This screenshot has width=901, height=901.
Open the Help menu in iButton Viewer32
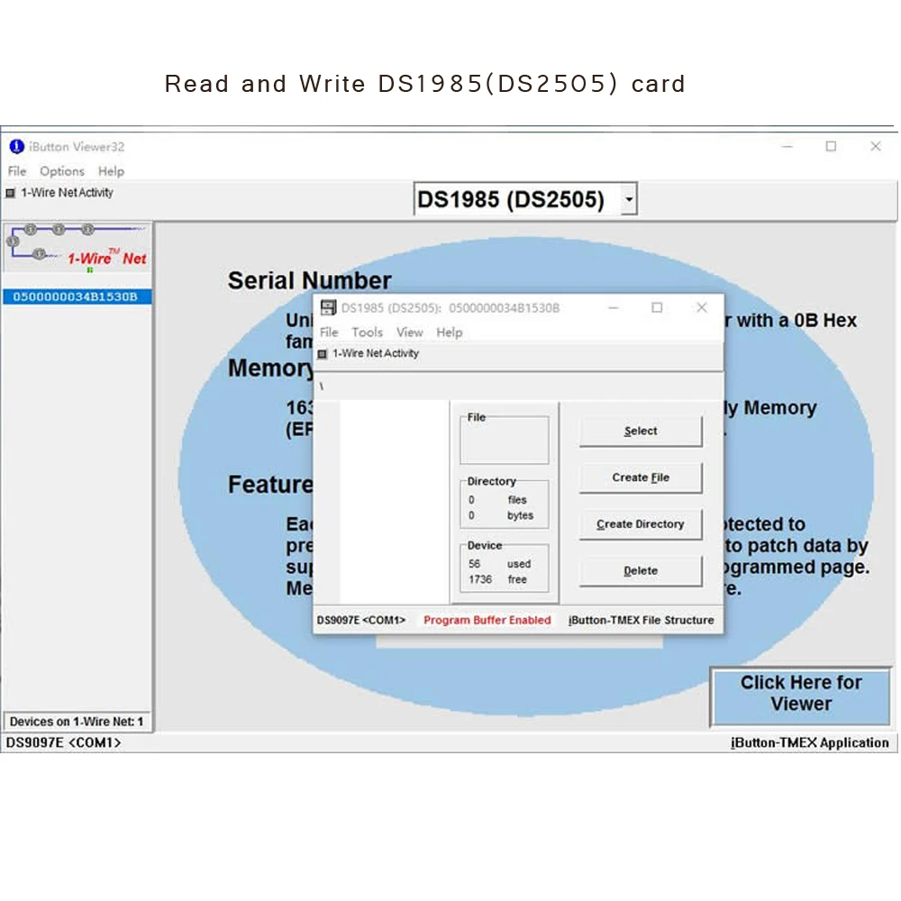[111, 171]
